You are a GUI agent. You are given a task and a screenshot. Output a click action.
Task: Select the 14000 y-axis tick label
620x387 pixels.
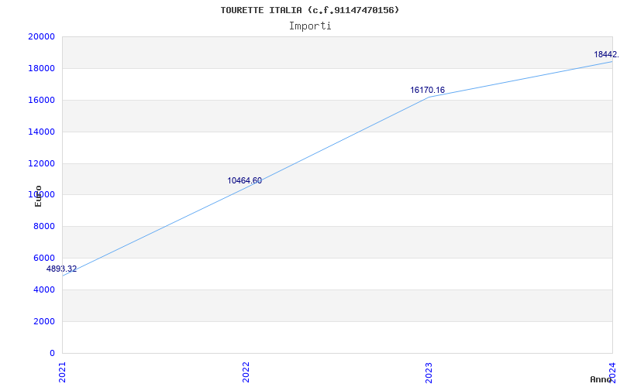[40, 132]
